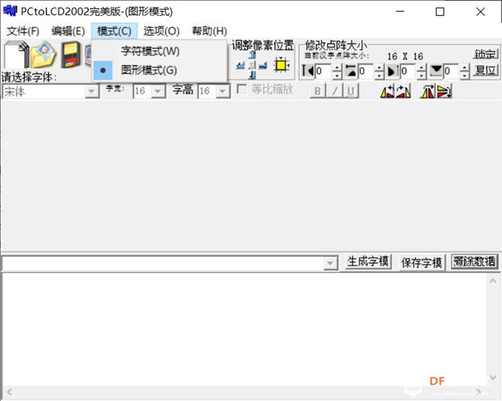Click the bottom edge adjust icon
The height and width of the screenshot is (401, 502).
(436, 71)
